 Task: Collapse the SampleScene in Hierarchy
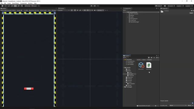pos(126,12)
